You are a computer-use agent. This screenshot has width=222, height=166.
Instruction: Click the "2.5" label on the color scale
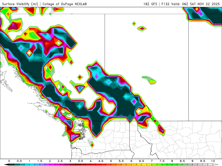coord(60,161)
